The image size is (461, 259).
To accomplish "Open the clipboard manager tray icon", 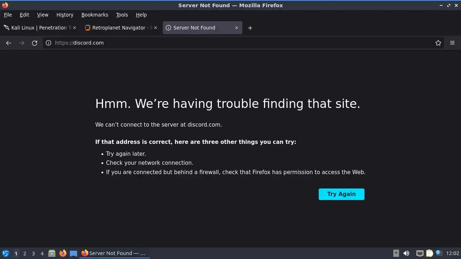I will pyautogui.click(x=429, y=253).
